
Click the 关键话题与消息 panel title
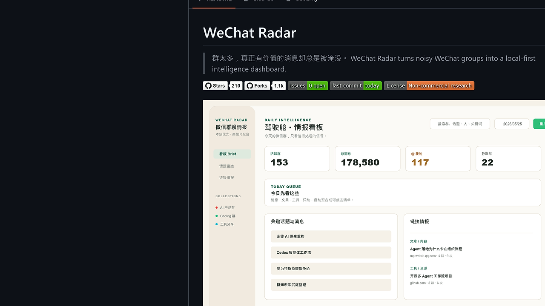287,221
